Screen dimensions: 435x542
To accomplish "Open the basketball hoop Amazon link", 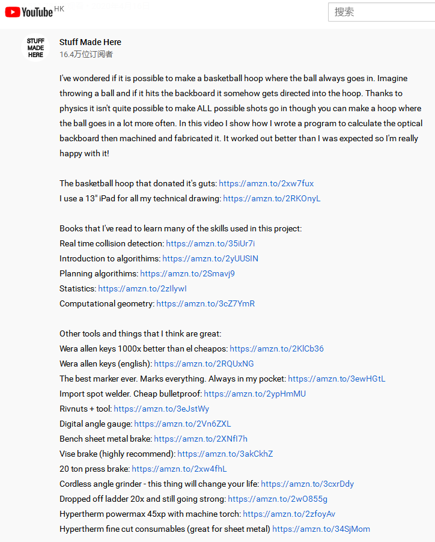I will (x=266, y=183).
